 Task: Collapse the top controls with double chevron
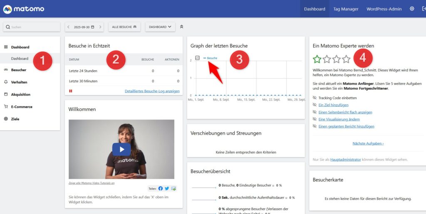(x=181, y=27)
